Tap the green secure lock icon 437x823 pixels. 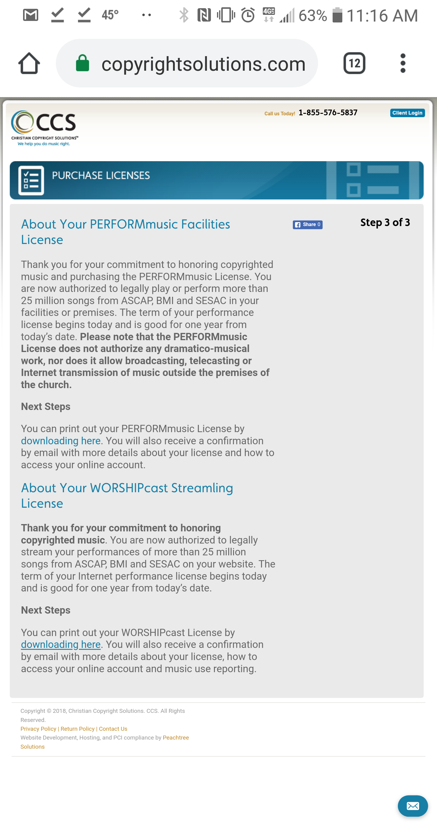pos(82,63)
